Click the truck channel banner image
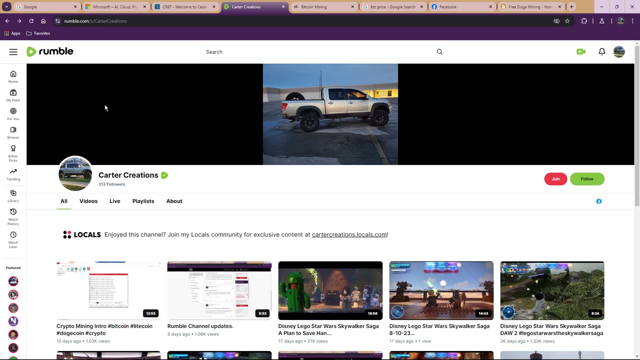 330,114
